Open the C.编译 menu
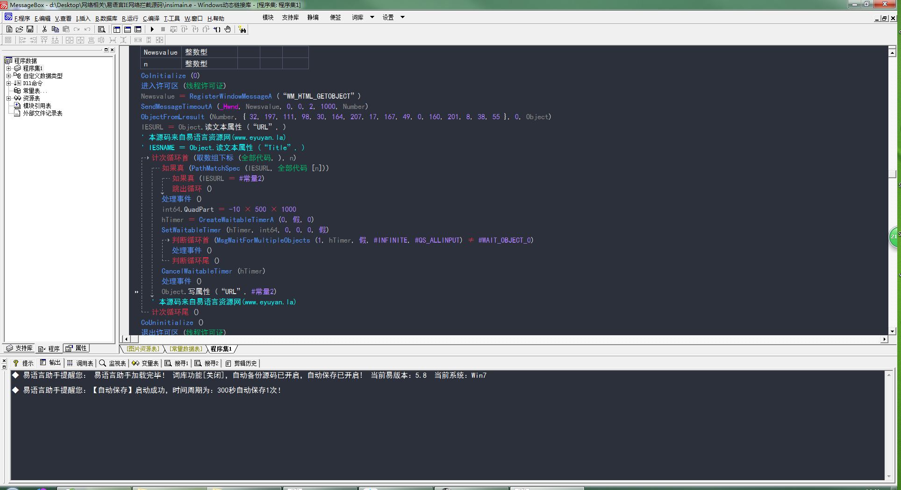 (x=151, y=18)
